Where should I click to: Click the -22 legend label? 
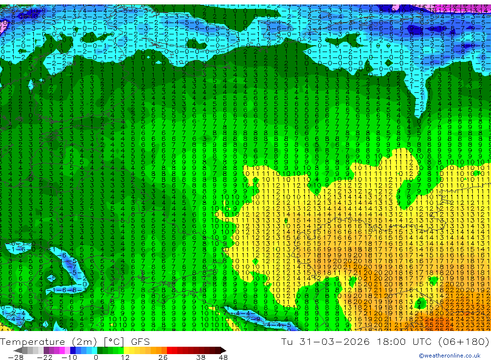click(x=45, y=358)
